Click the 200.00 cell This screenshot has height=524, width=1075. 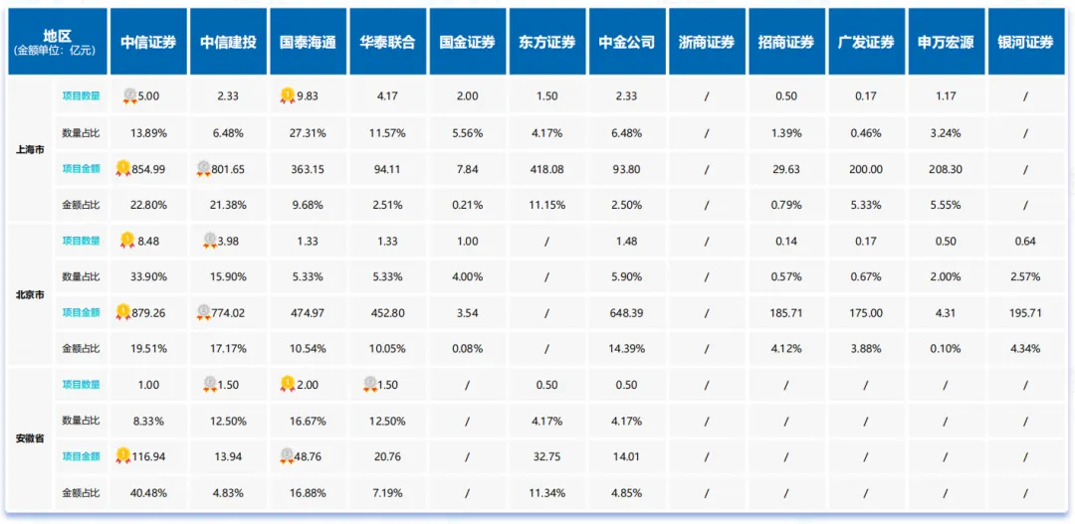coord(866,168)
